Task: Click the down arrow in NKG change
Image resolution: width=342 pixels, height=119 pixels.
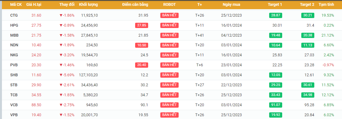Action: [61, 55]
